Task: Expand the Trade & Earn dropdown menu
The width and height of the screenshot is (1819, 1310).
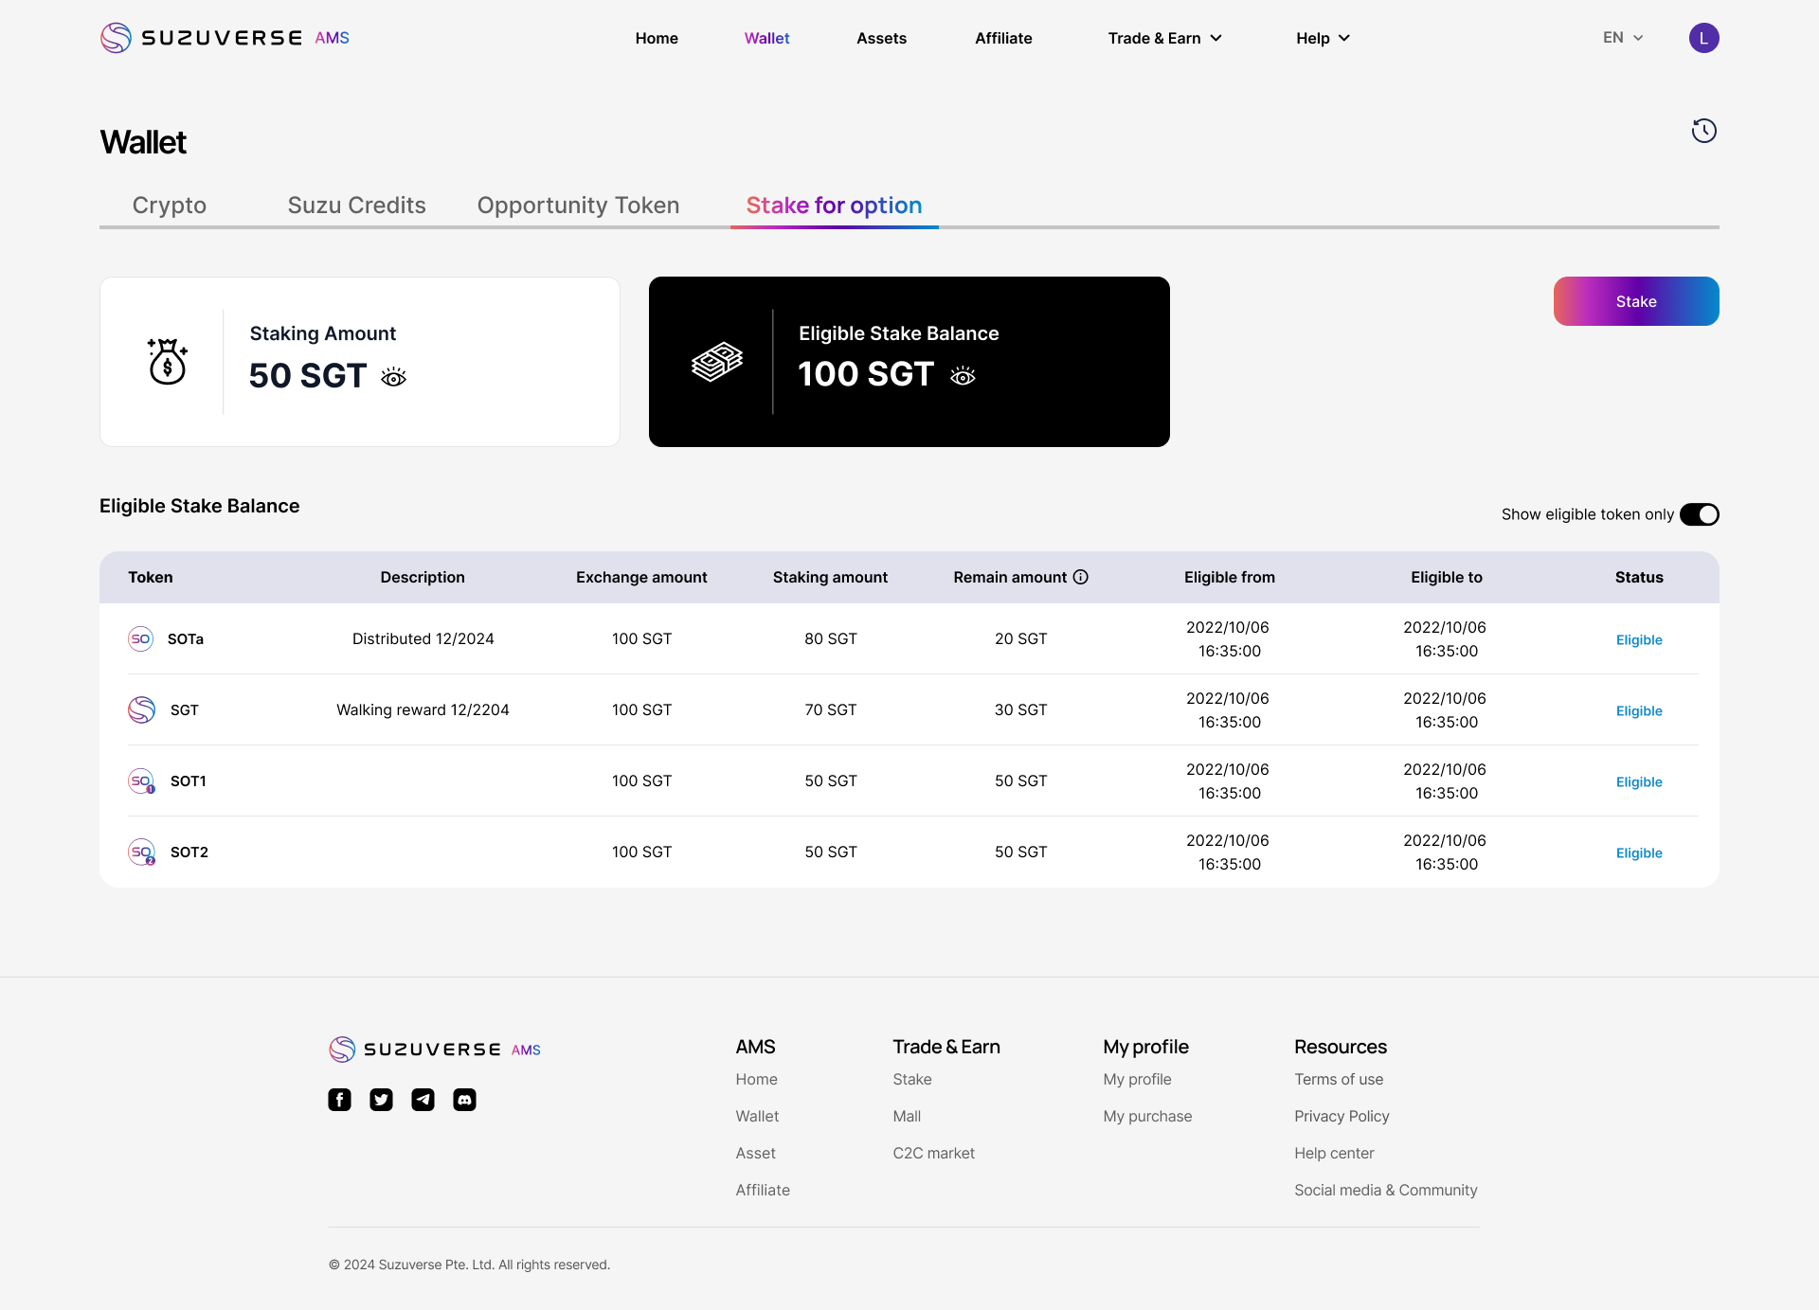Action: 1164,38
